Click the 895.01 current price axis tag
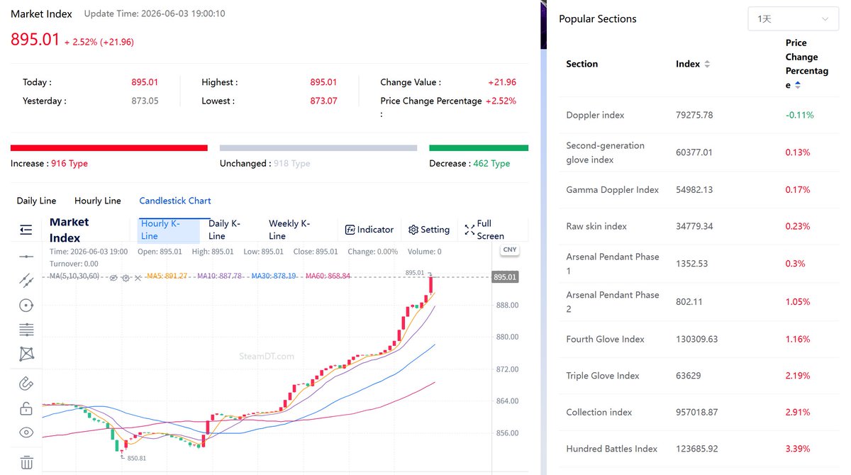This screenshot has height=475, width=851. point(505,277)
